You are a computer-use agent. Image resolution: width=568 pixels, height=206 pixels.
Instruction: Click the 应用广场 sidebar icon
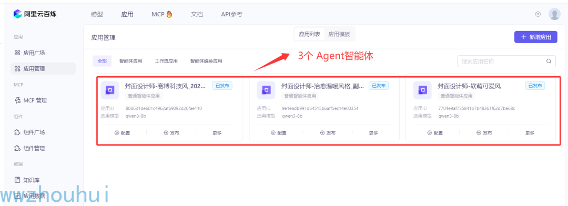(x=17, y=53)
